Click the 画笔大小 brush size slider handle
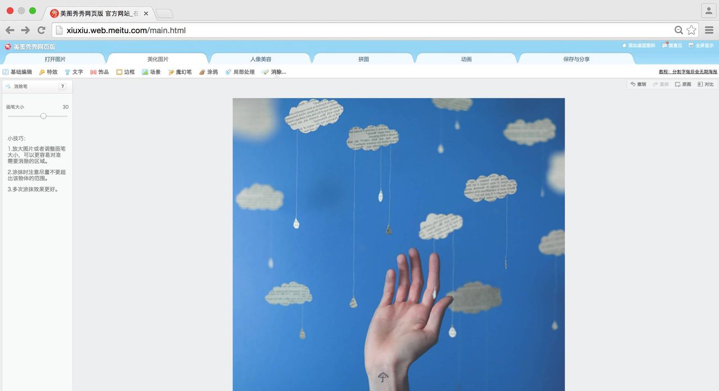 [x=43, y=116]
